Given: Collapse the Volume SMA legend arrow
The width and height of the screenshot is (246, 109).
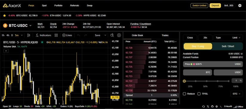Looking at the screenshot, I should 6,51.
